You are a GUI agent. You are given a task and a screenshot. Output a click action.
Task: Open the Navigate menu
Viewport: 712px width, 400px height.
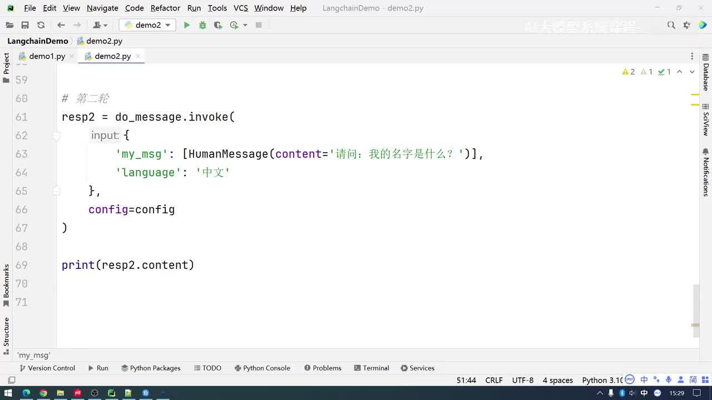(x=102, y=8)
